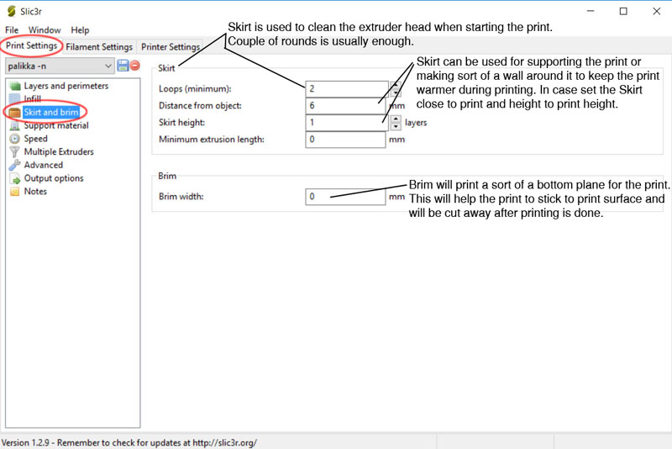
Task: Click the Loops (minimum) input field
Action: tap(347, 89)
